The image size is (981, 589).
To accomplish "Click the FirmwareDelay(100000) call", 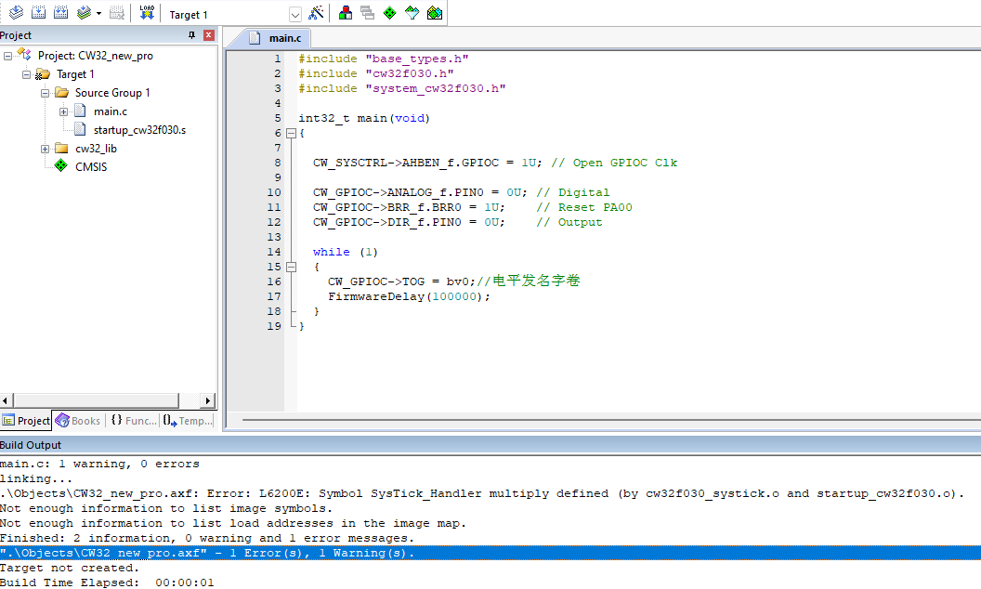I will pos(409,296).
